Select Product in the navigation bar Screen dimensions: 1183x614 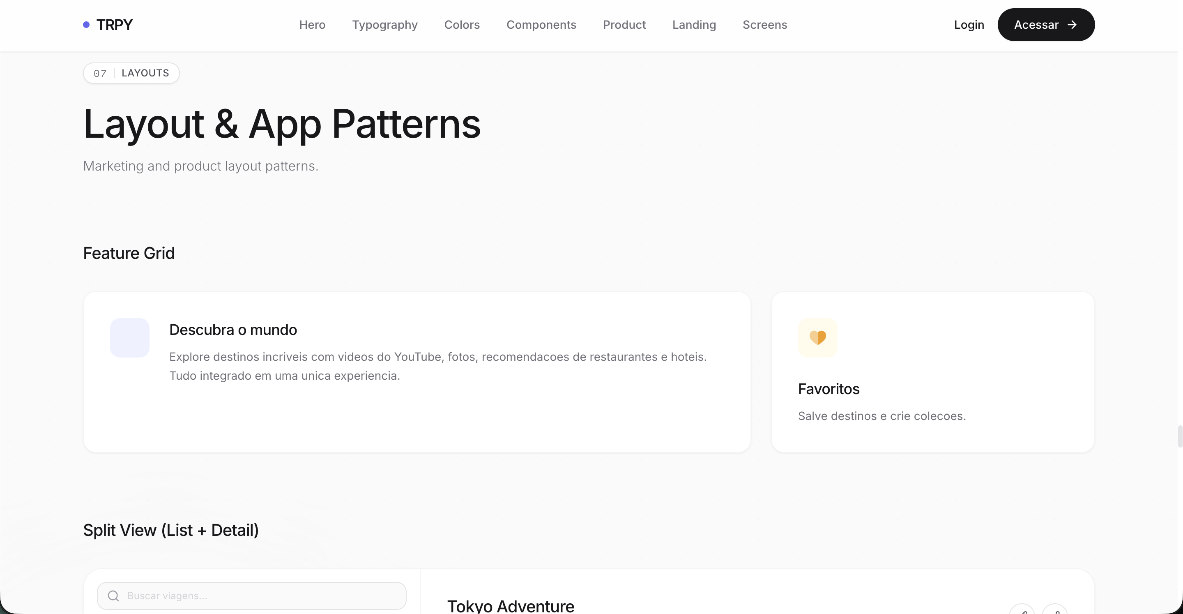tap(624, 25)
